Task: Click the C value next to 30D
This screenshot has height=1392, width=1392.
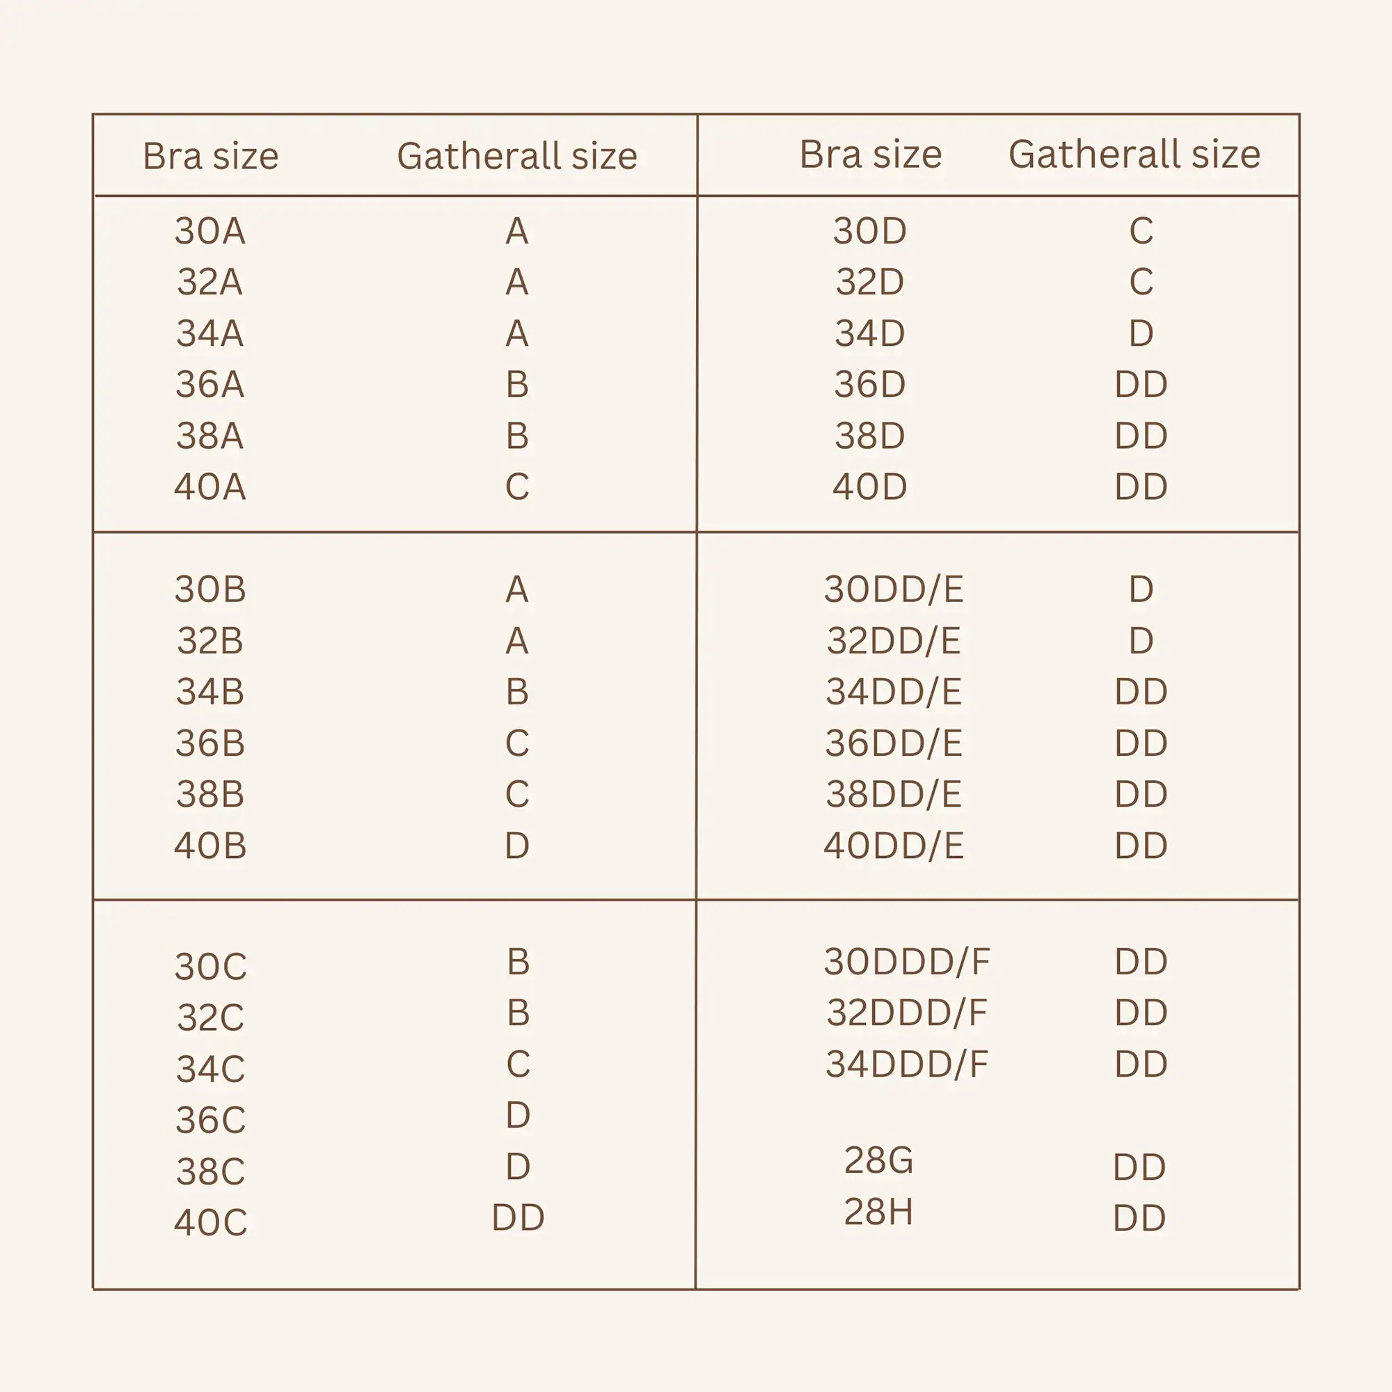Action: (1141, 231)
